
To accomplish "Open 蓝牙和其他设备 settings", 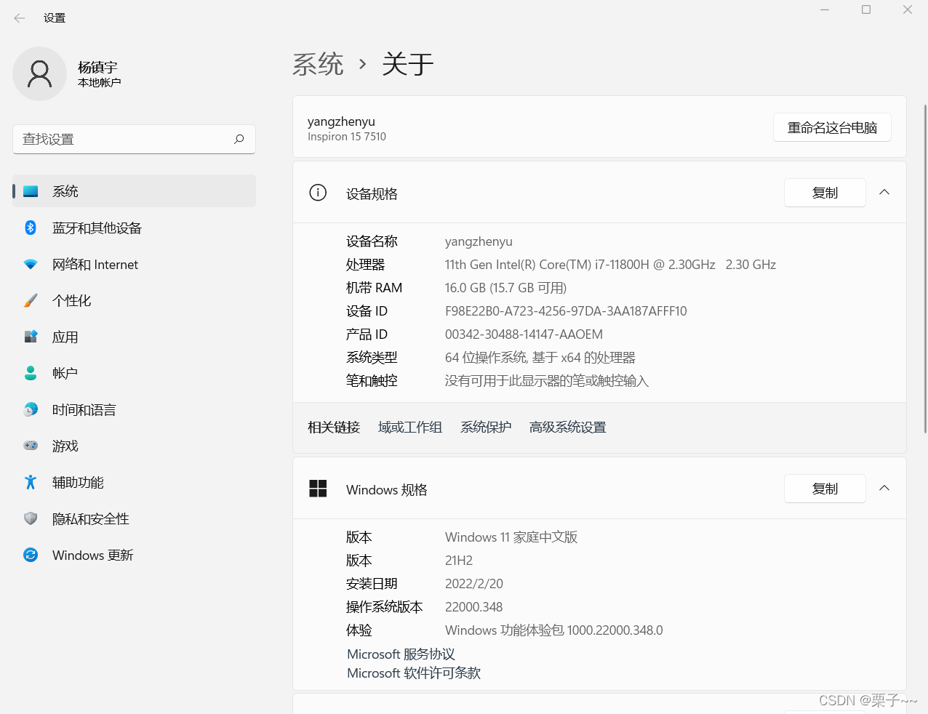I will click(x=135, y=228).
